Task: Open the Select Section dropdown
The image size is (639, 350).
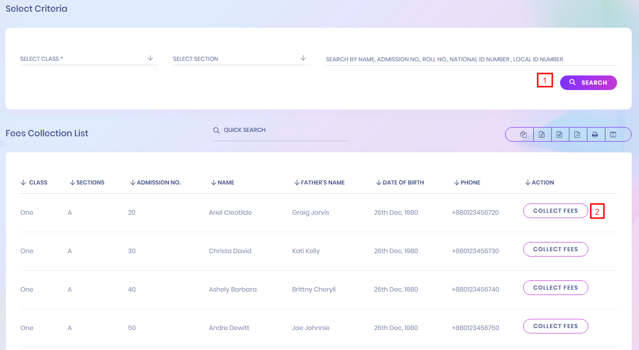Action: (x=242, y=59)
